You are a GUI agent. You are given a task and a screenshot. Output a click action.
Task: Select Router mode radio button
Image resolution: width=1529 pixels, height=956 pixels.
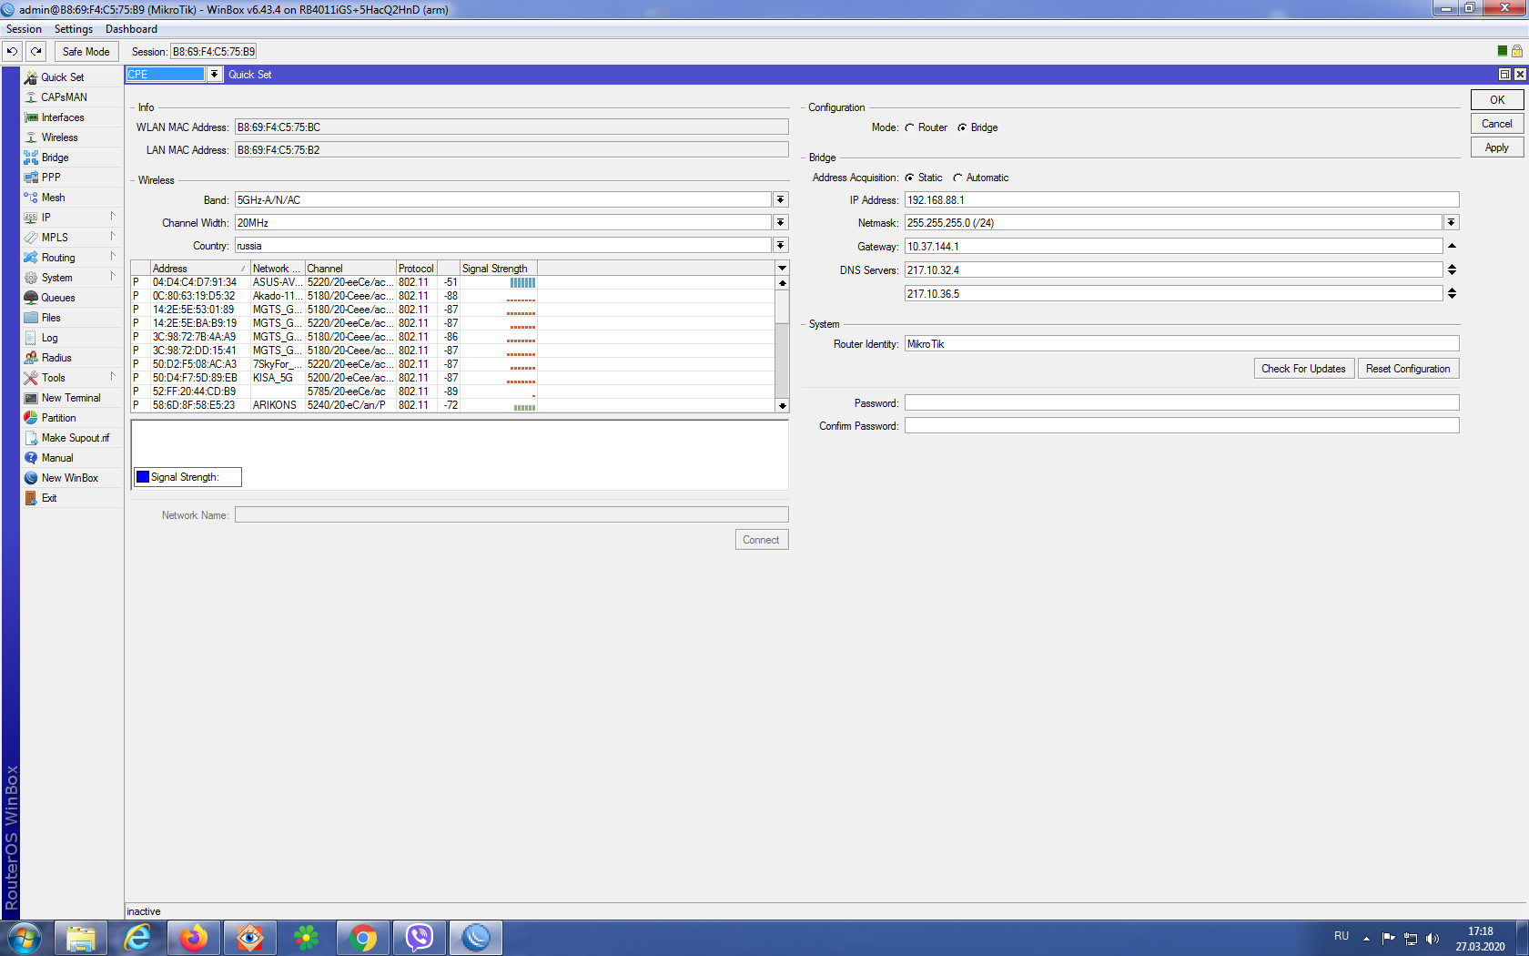click(909, 127)
